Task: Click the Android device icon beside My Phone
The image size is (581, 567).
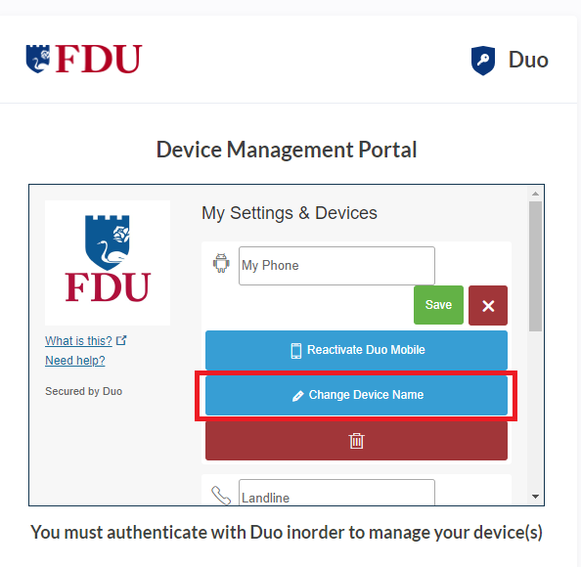Action: tap(221, 263)
